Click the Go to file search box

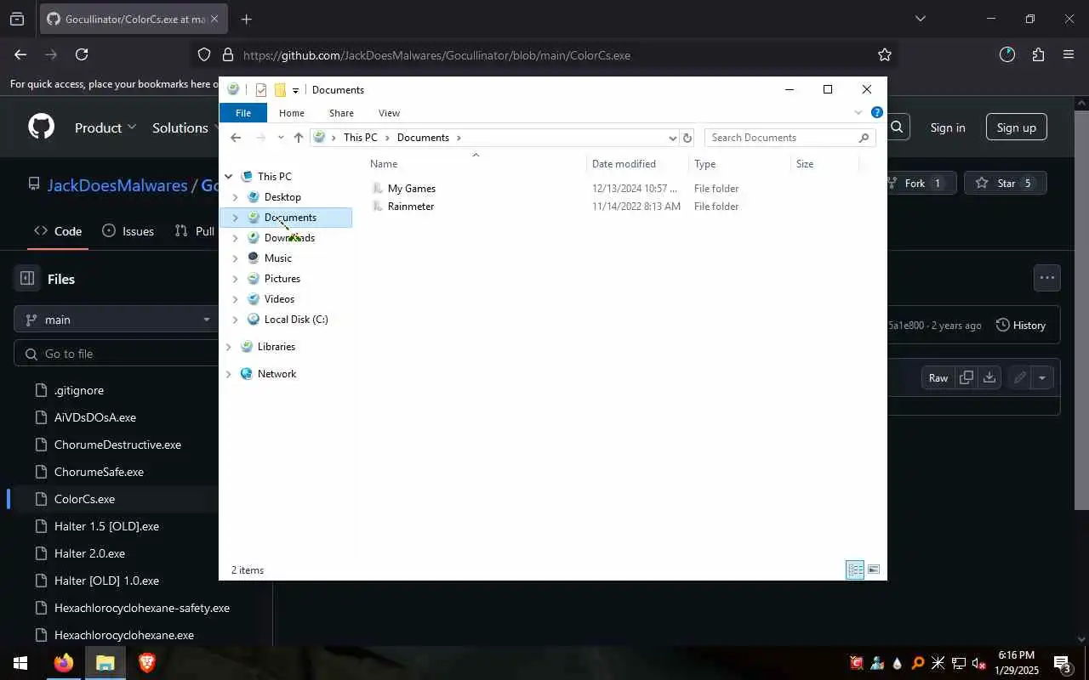(x=117, y=354)
